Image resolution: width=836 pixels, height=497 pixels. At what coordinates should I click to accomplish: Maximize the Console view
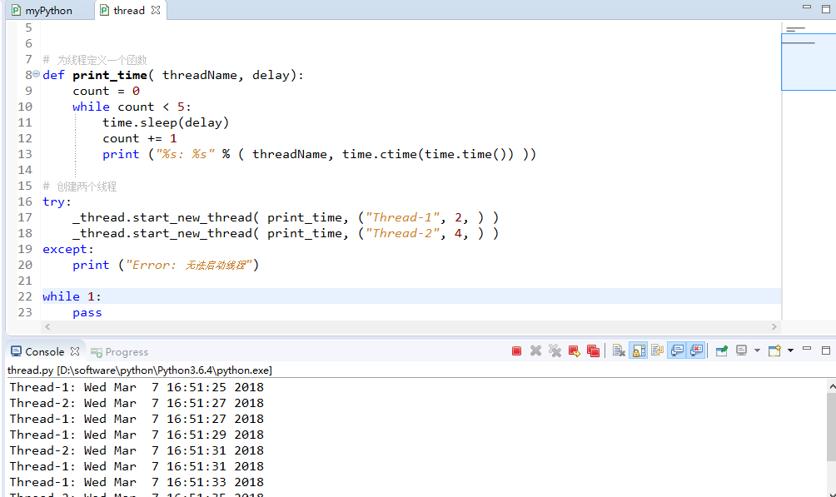[826, 350]
